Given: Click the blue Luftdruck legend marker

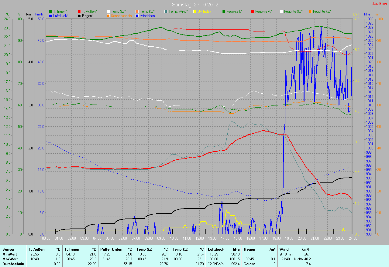Looking at the screenshot, I should 50,15.
